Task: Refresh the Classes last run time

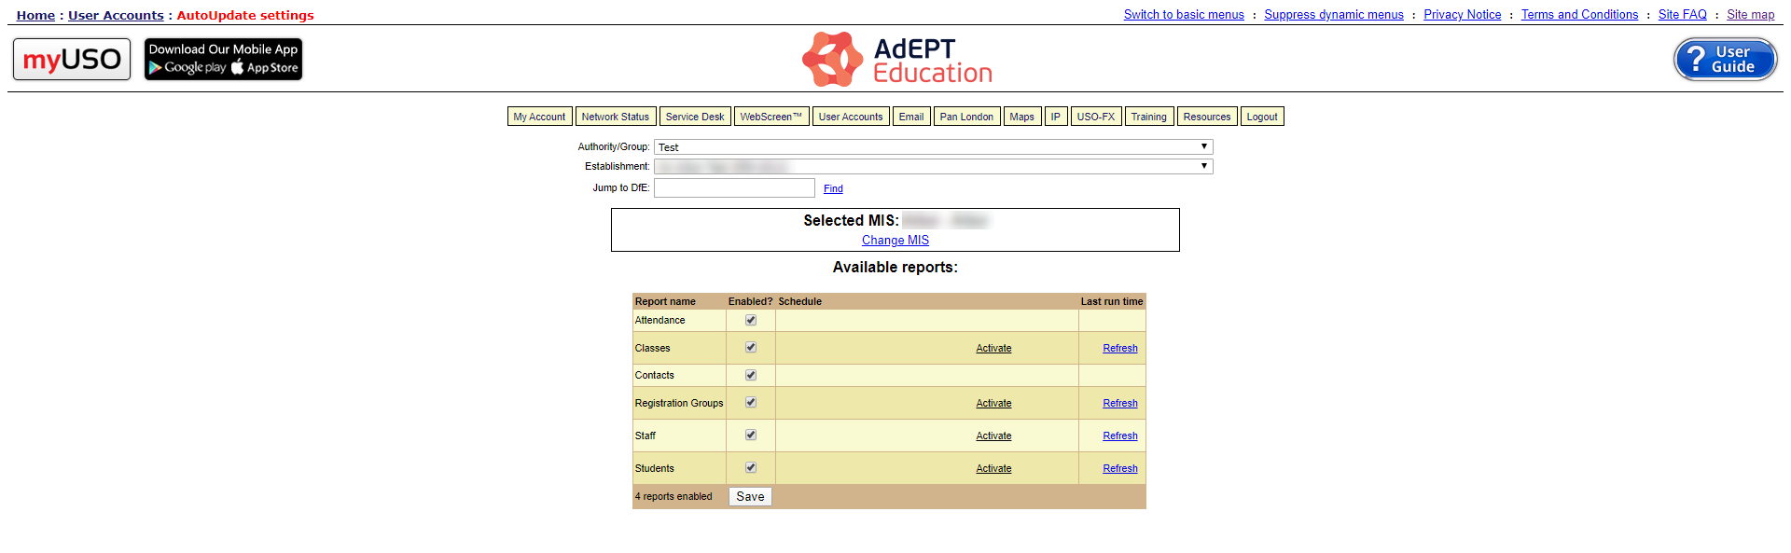Action: [x=1120, y=348]
